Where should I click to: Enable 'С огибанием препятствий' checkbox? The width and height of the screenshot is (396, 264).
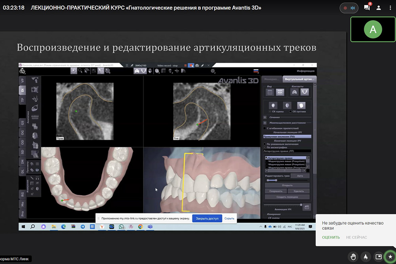(265, 128)
